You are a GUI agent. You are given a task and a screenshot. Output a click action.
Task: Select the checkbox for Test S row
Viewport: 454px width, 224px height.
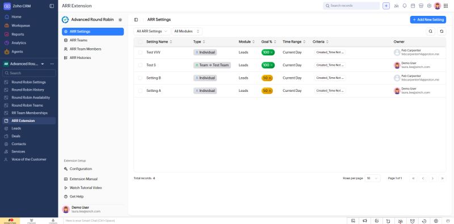click(x=140, y=65)
